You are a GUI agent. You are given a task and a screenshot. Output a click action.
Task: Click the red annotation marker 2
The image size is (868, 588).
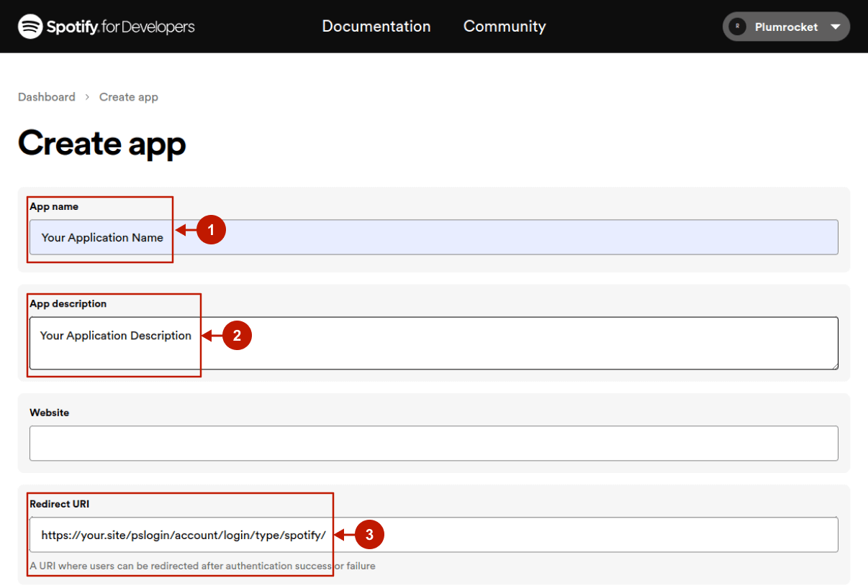[237, 336]
